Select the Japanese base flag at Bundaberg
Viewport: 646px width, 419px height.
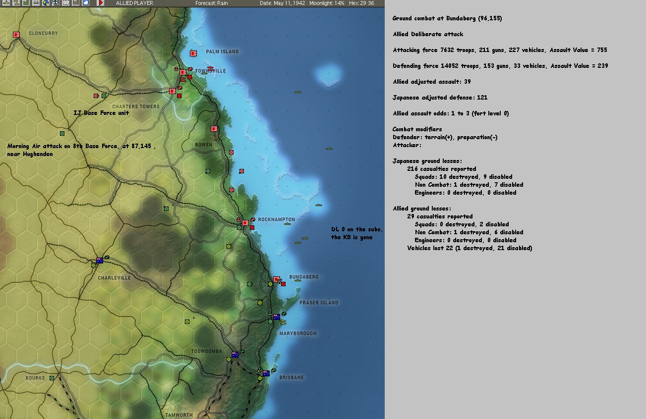[276, 279]
